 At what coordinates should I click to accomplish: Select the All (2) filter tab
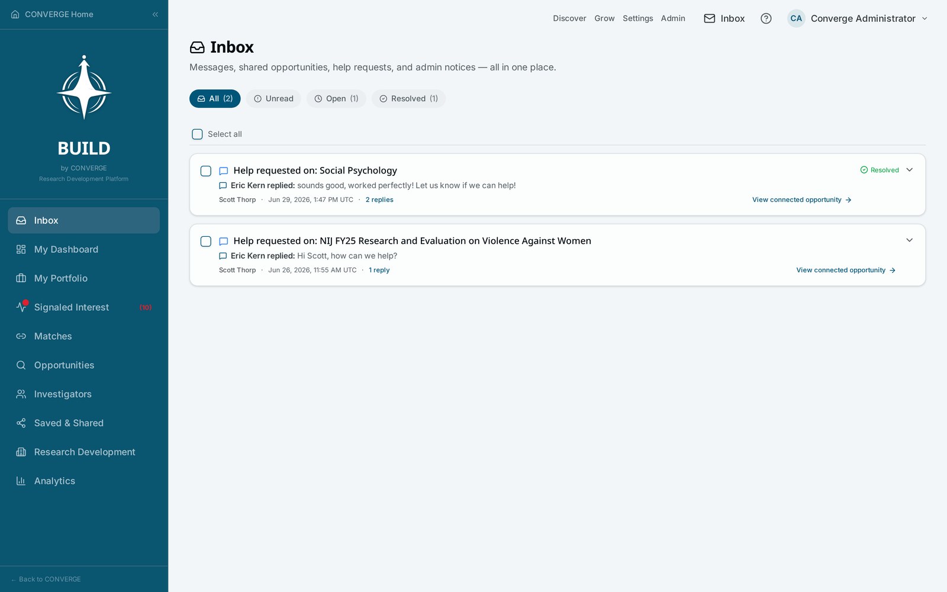coord(215,99)
